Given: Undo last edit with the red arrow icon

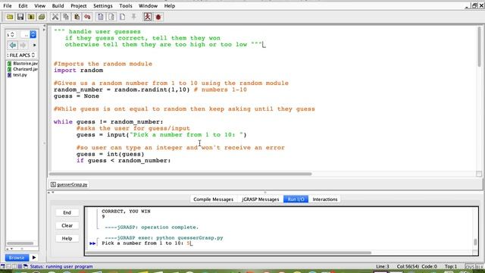Looking at the screenshot, I should 88,17.
